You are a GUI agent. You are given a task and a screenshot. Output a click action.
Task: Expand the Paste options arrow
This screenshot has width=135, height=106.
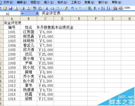point(62,8)
